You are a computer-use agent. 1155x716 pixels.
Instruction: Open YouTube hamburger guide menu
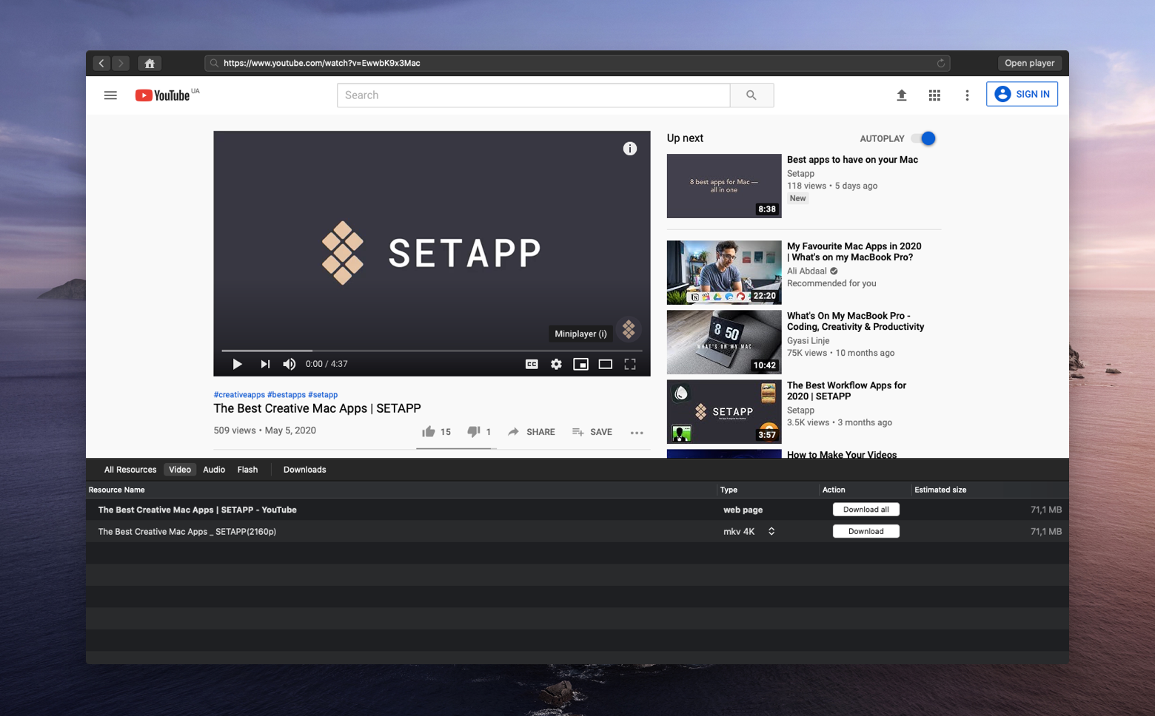pyautogui.click(x=110, y=95)
